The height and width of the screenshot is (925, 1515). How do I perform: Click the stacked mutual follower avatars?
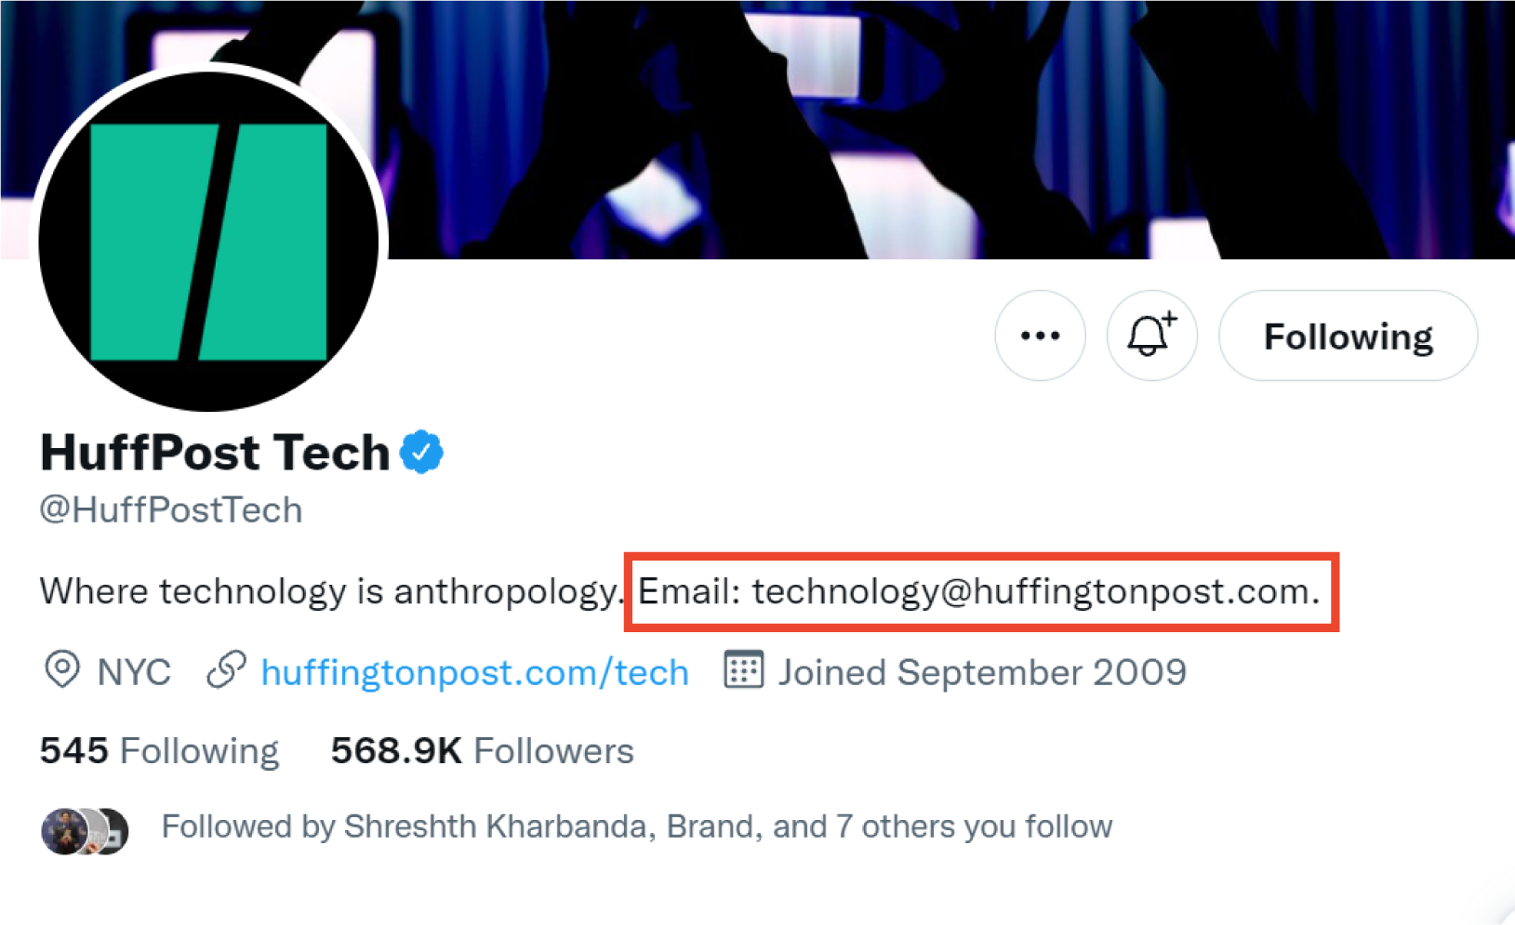click(85, 830)
